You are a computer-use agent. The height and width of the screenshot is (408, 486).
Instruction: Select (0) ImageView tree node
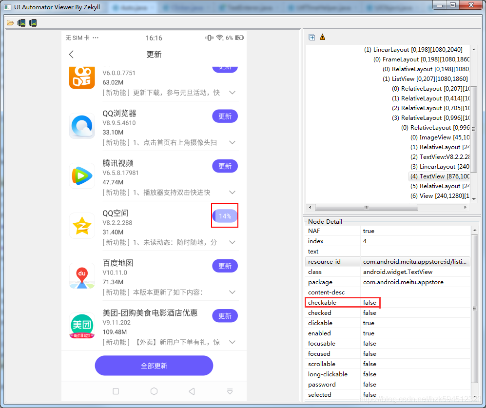click(x=440, y=137)
